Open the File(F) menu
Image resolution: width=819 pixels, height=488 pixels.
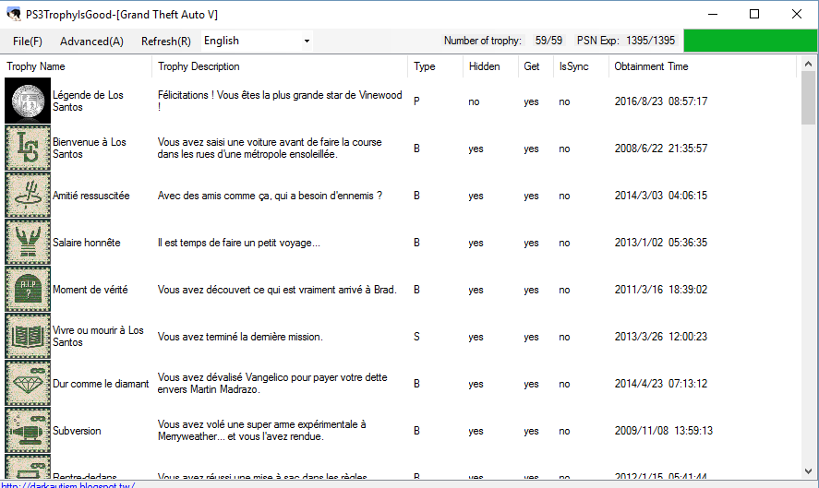(28, 42)
